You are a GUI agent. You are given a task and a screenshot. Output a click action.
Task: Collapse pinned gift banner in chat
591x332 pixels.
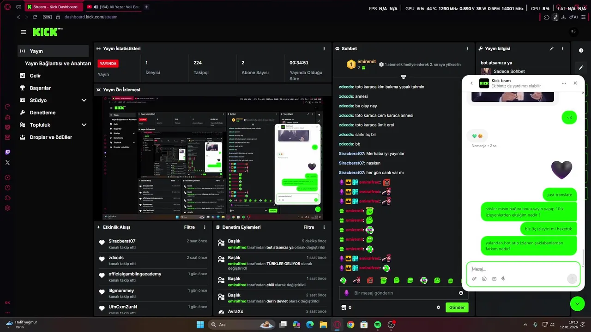(x=404, y=77)
